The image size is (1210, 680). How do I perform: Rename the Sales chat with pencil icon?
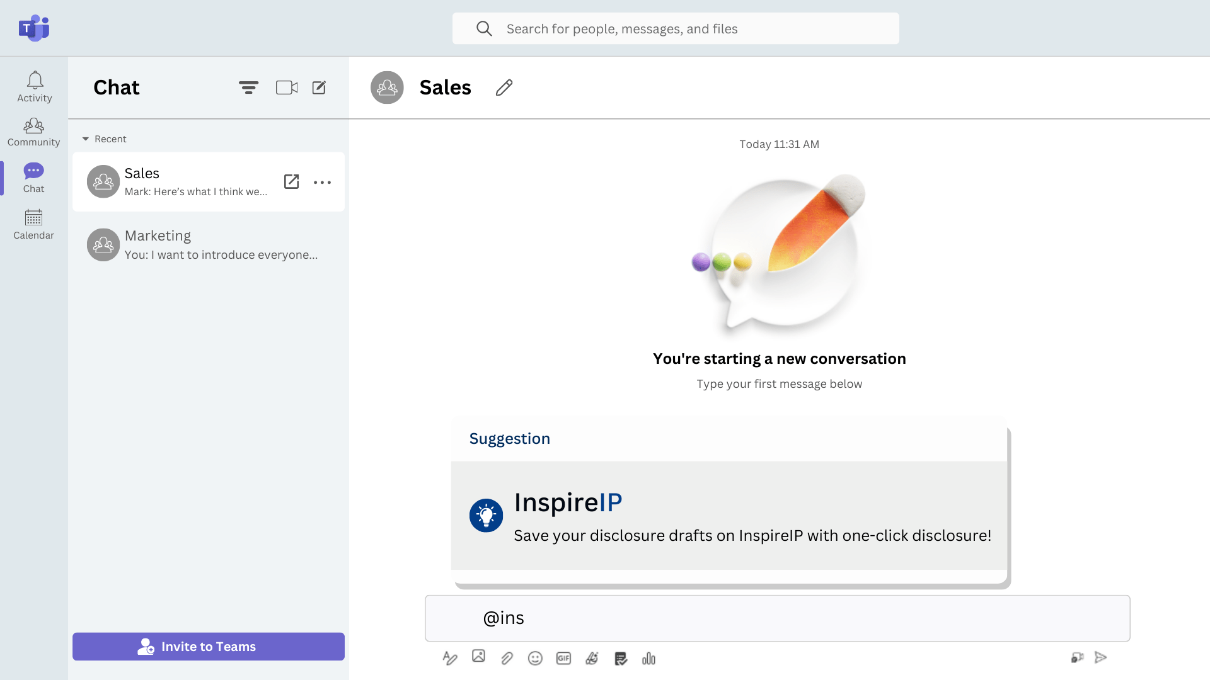tap(504, 88)
